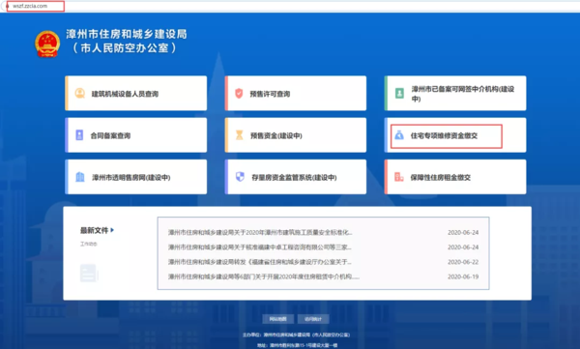Open the 建筑机械设备人员查询 card
Viewport: 580px width, 349px height.
pyautogui.click(x=136, y=93)
